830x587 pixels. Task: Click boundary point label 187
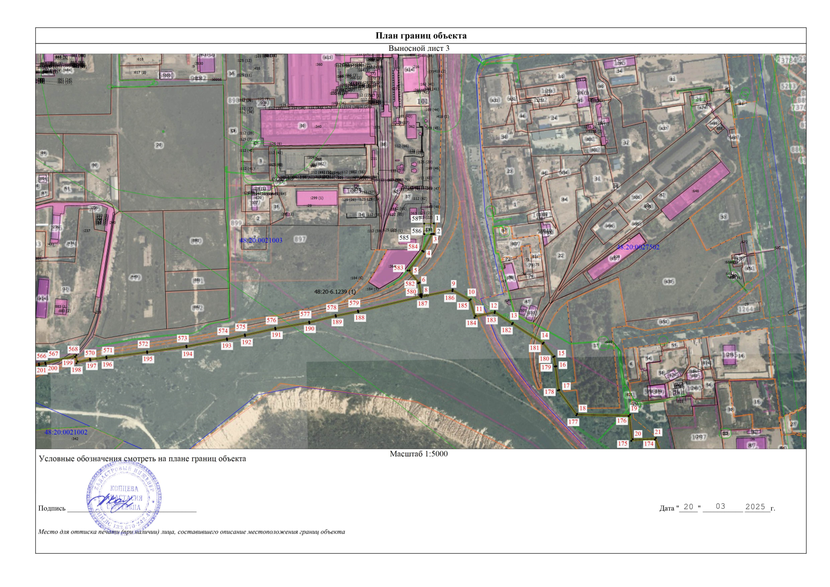pos(423,304)
